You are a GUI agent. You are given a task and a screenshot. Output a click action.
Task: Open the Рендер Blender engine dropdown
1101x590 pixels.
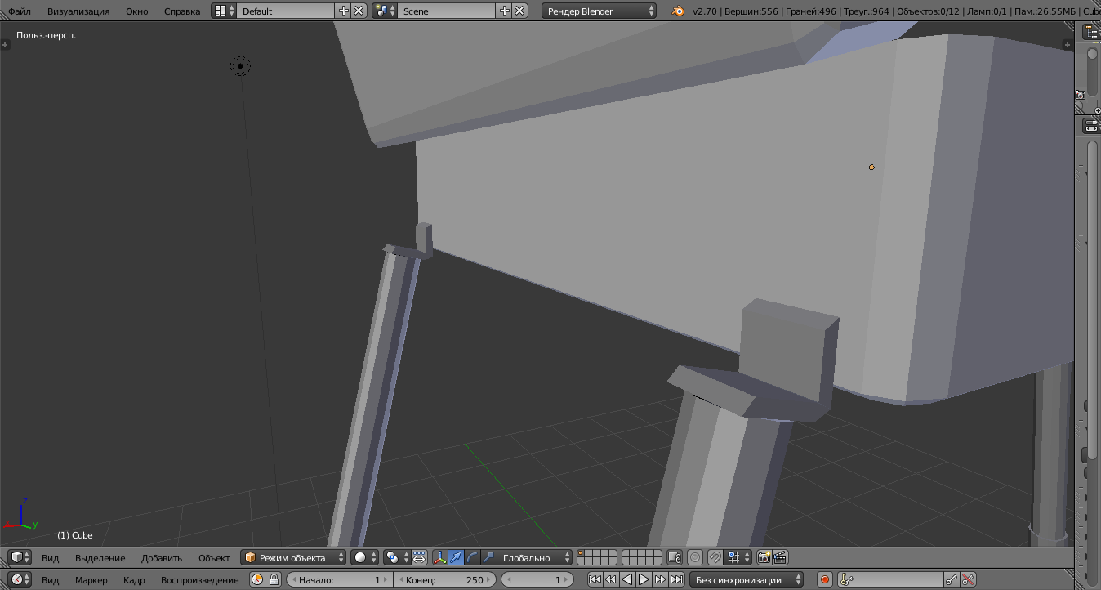point(599,11)
